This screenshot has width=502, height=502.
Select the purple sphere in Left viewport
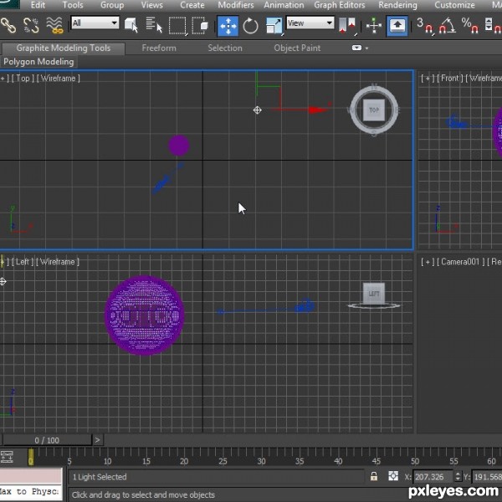tap(144, 315)
